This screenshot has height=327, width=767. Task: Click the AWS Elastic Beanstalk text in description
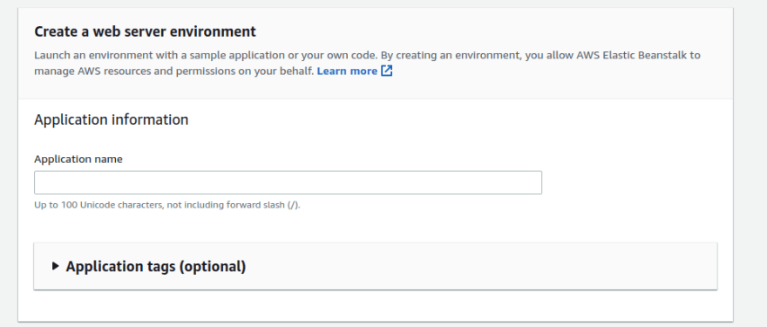(x=632, y=55)
